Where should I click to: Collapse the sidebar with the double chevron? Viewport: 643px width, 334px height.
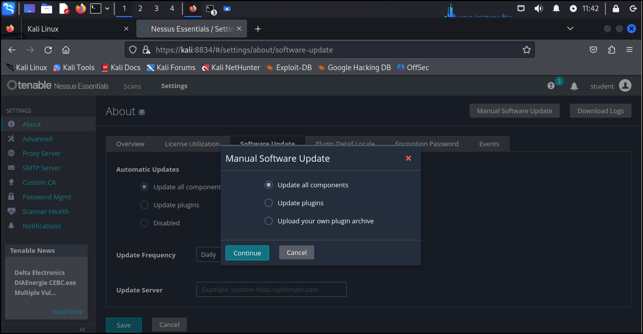point(83,329)
